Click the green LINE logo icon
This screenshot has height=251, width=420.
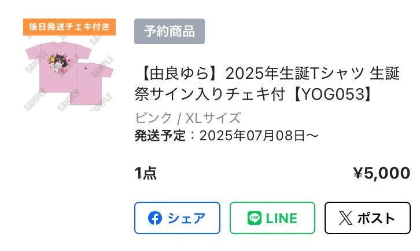tap(255, 218)
